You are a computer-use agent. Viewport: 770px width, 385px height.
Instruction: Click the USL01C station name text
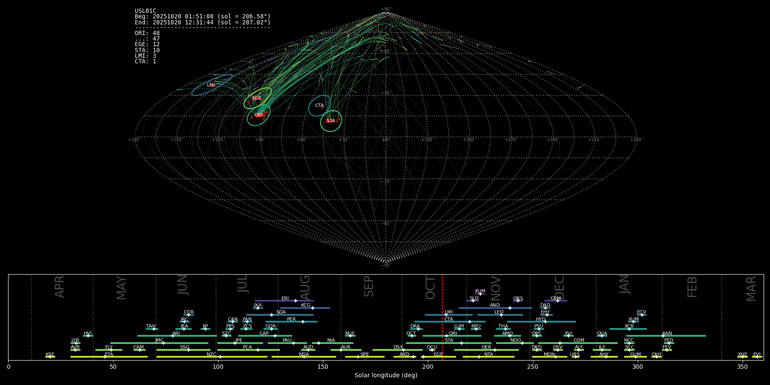pos(145,11)
